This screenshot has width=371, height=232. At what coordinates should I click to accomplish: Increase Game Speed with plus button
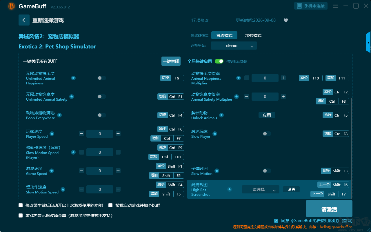click(x=118, y=171)
